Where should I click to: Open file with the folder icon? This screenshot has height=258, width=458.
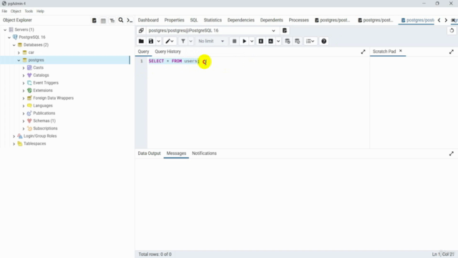[x=141, y=42]
